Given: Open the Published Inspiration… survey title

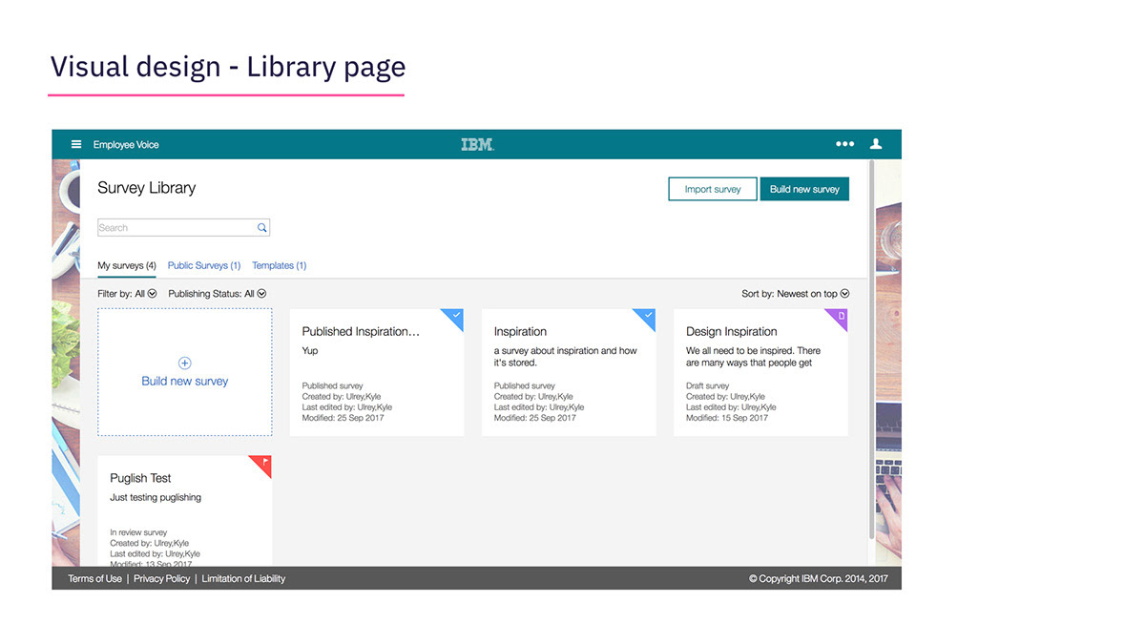Looking at the screenshot, I should click(361, 332).
